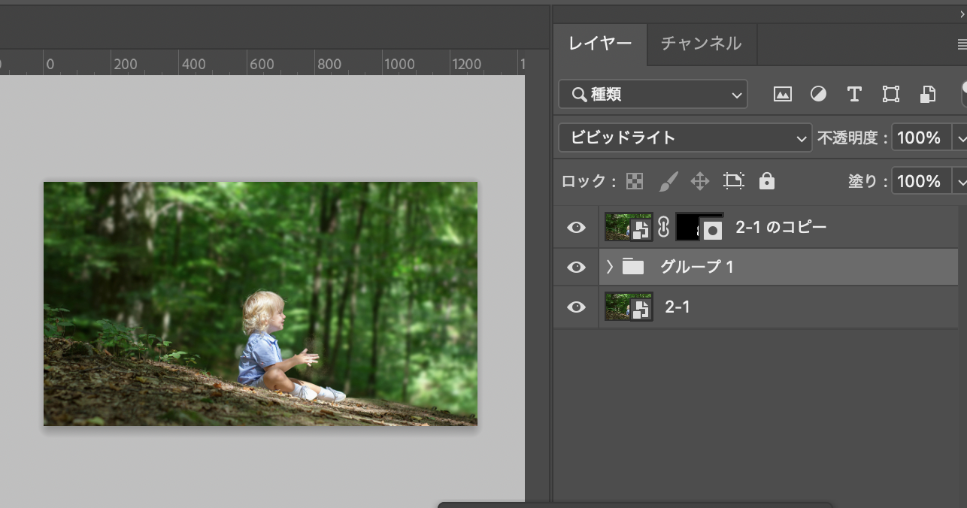Filter layers by type (T) icon

[x=854, y=94]
